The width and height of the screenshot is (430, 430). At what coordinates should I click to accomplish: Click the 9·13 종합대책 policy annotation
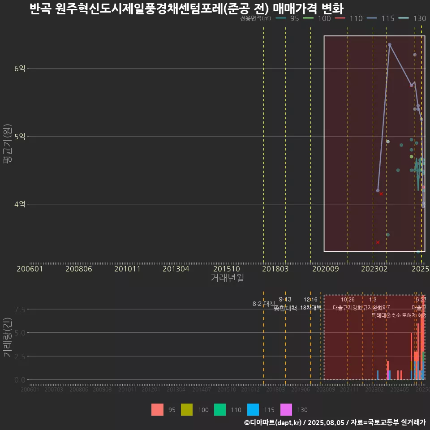pyautogui.click(x=285, y=304)
